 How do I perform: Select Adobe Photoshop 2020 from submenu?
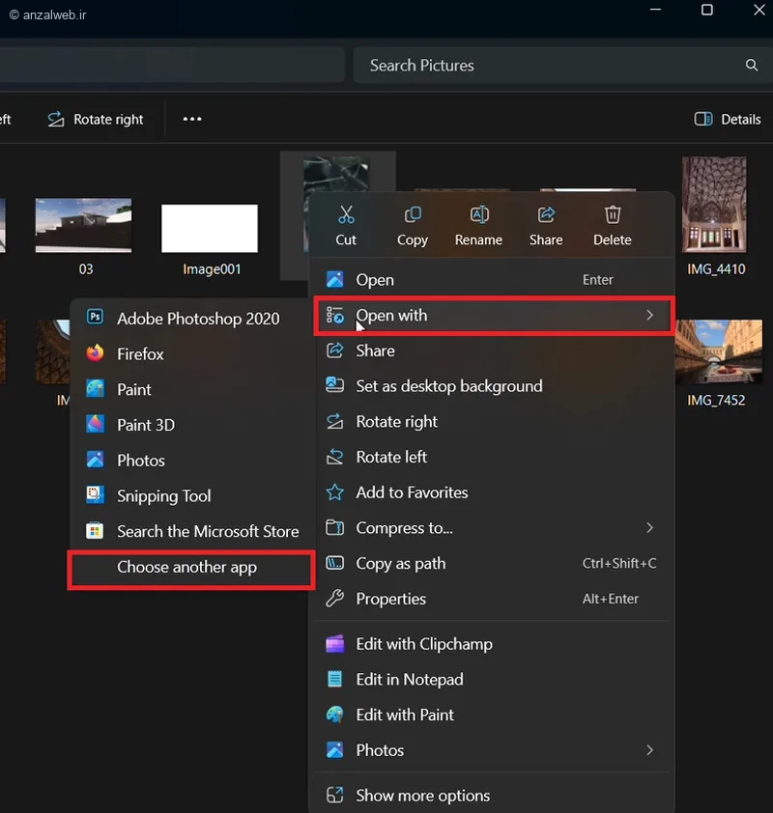(197, 319)
